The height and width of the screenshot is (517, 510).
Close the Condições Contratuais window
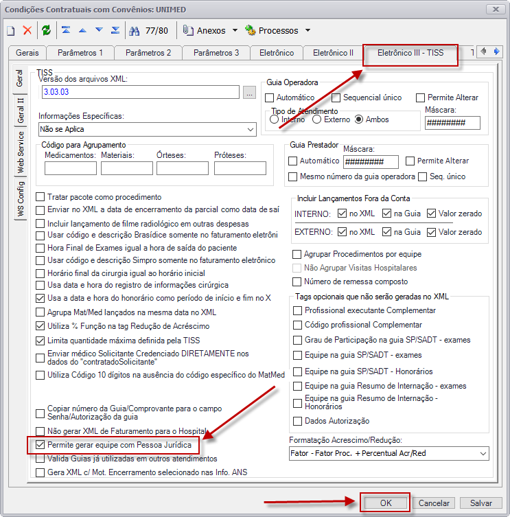coord(496,9)
